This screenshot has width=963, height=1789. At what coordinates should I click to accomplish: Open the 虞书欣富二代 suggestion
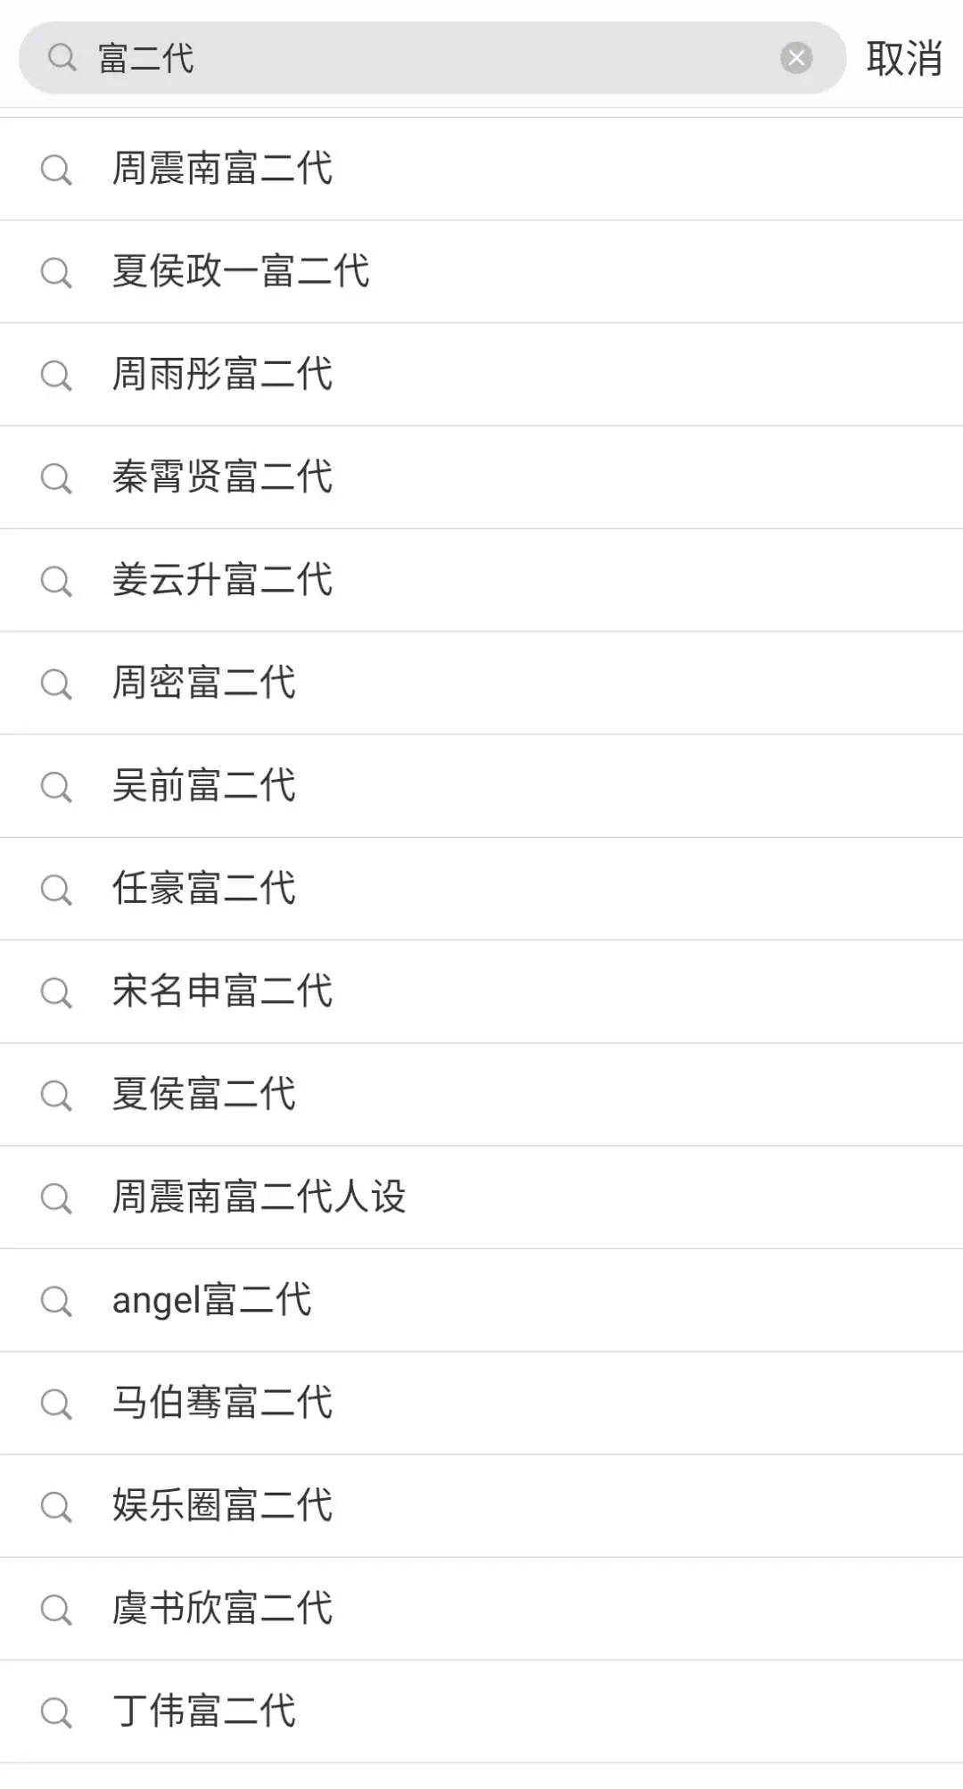(x=222, y=1609)
